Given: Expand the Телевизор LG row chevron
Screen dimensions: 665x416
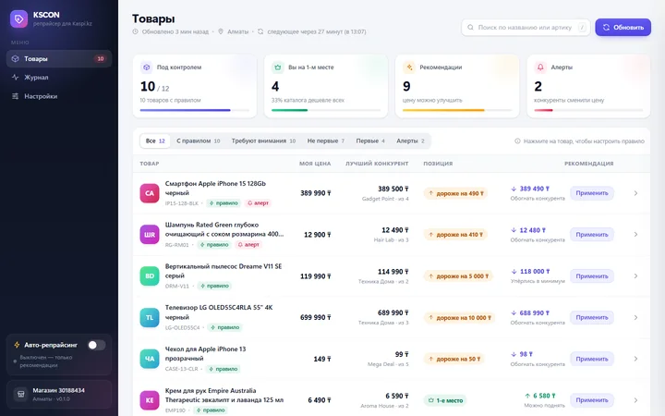Looking at the screenshot, I should coord(635,317).
